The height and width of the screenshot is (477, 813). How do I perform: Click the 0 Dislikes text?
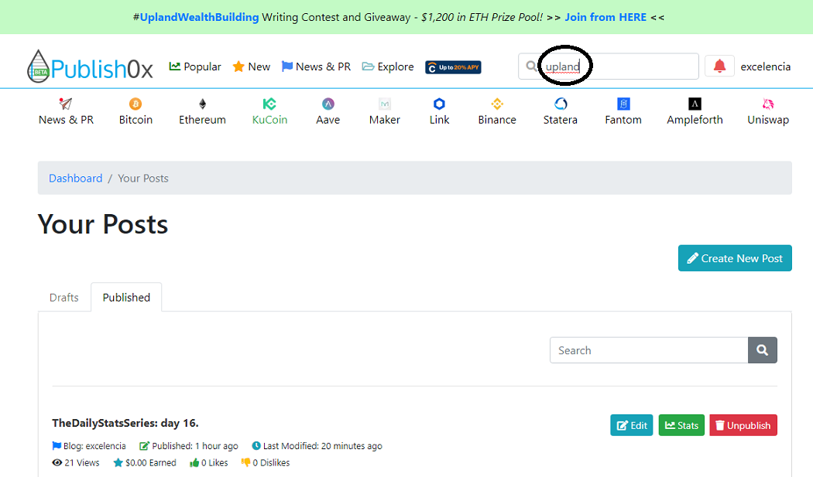tap(266, 462)
